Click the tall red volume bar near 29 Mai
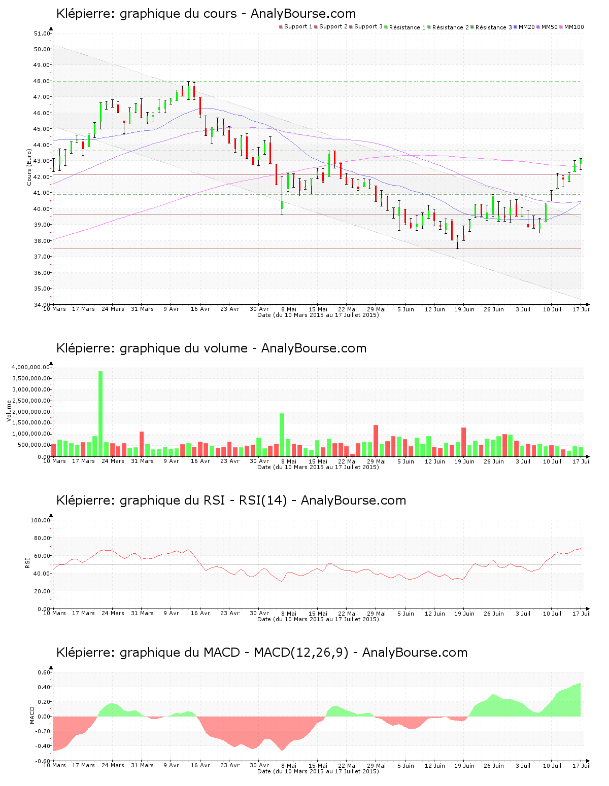The width and height of the screenshot is (609, 786). pyautogui.click(x=376, y=441)
